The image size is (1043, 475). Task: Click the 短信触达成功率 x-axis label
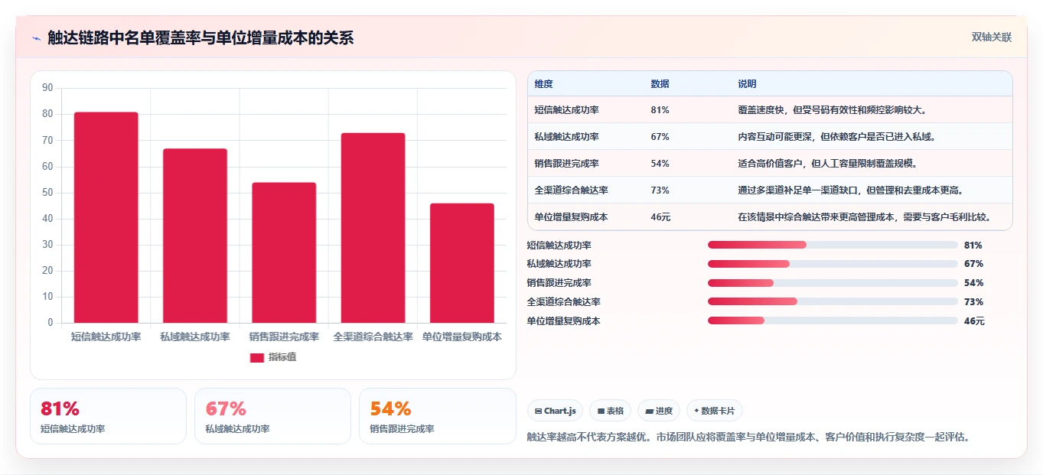[x=106, y=337]
